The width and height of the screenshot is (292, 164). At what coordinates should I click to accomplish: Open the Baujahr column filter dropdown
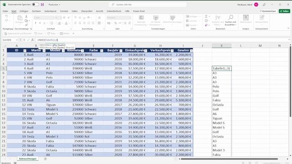[121, 51]
